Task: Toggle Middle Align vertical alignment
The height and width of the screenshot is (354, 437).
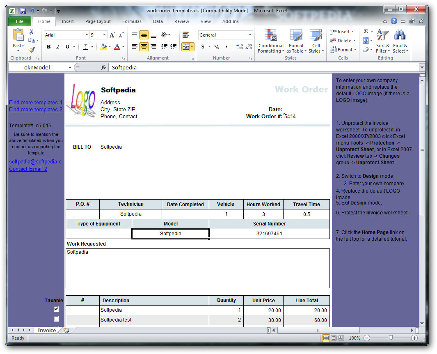Action: tap(144, 35)
